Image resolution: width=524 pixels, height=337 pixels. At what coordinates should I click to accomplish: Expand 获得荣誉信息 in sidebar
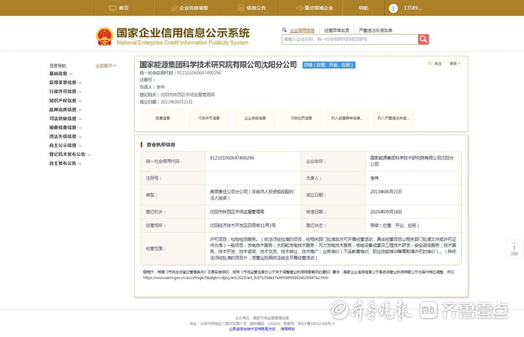point(65,82)
